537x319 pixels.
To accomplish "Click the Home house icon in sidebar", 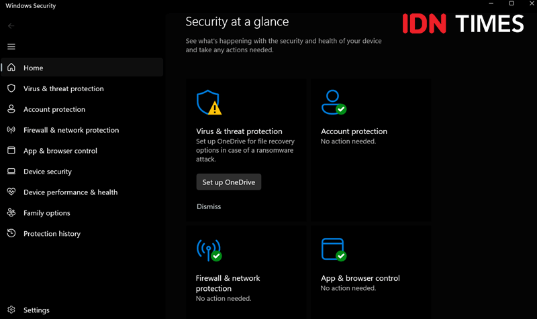I will click(x=11, y=68).
